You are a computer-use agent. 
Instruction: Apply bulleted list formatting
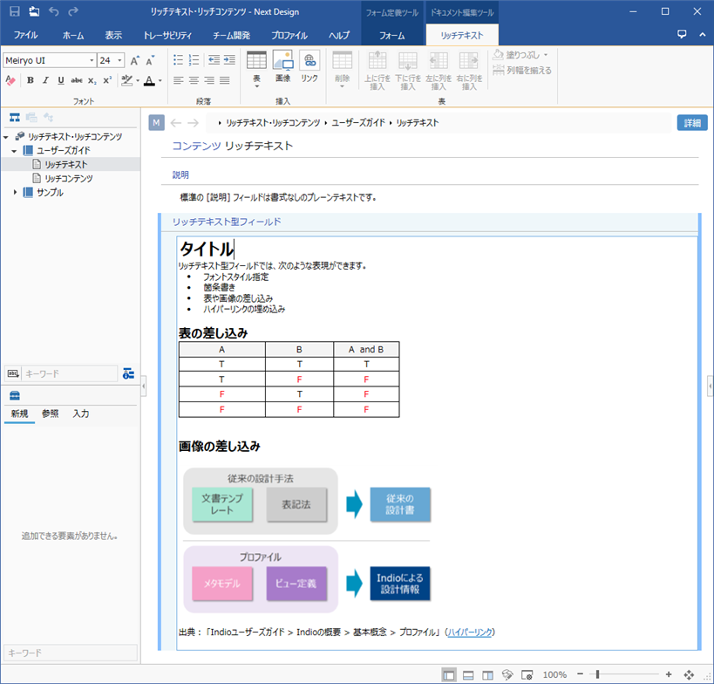[x=179, y=60]
